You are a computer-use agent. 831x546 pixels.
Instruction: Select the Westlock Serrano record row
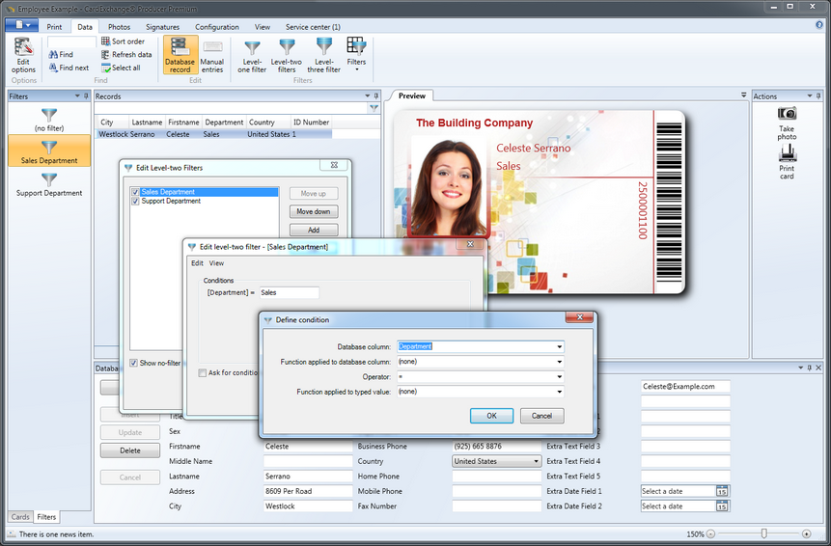pyautogui.click(x=213, y=134)
